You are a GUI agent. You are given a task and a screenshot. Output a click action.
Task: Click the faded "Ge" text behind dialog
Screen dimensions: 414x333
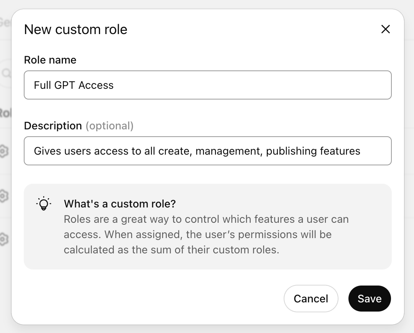(x=5, y=23)
